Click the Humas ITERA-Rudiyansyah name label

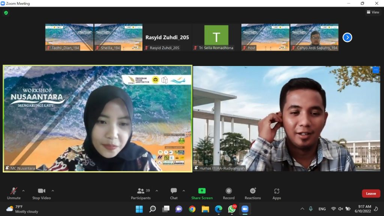click(222, 168)
